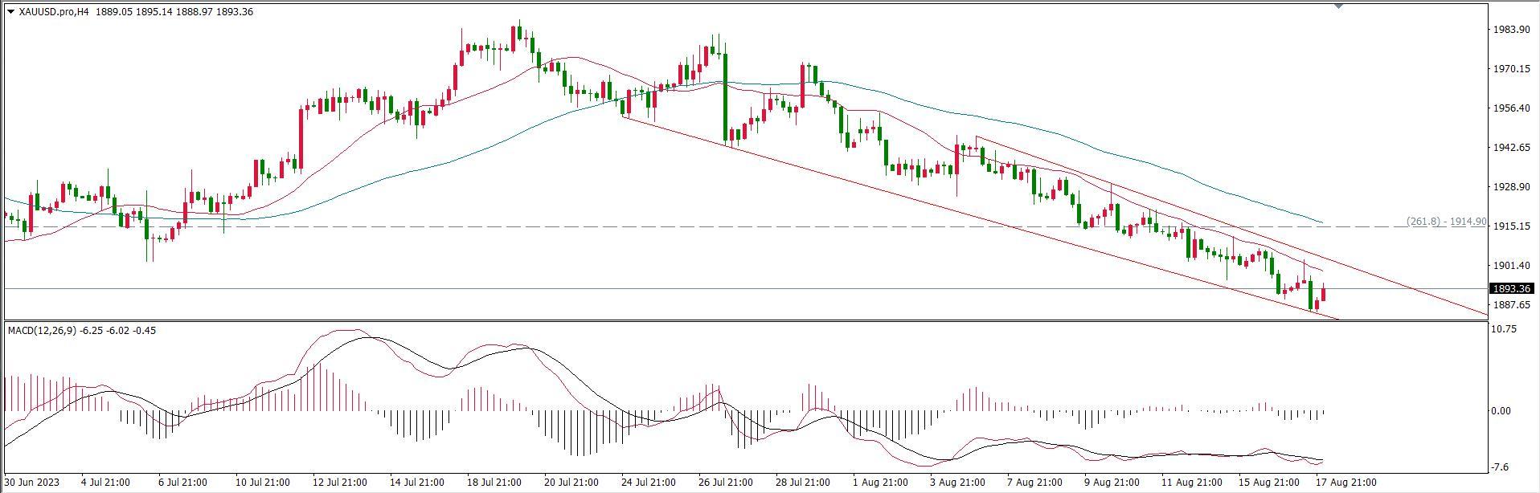Viewport: 1540px width, 493px height.
Task: Click the chart shift triangle marker at top
Action: click(x=1338, y=6)
